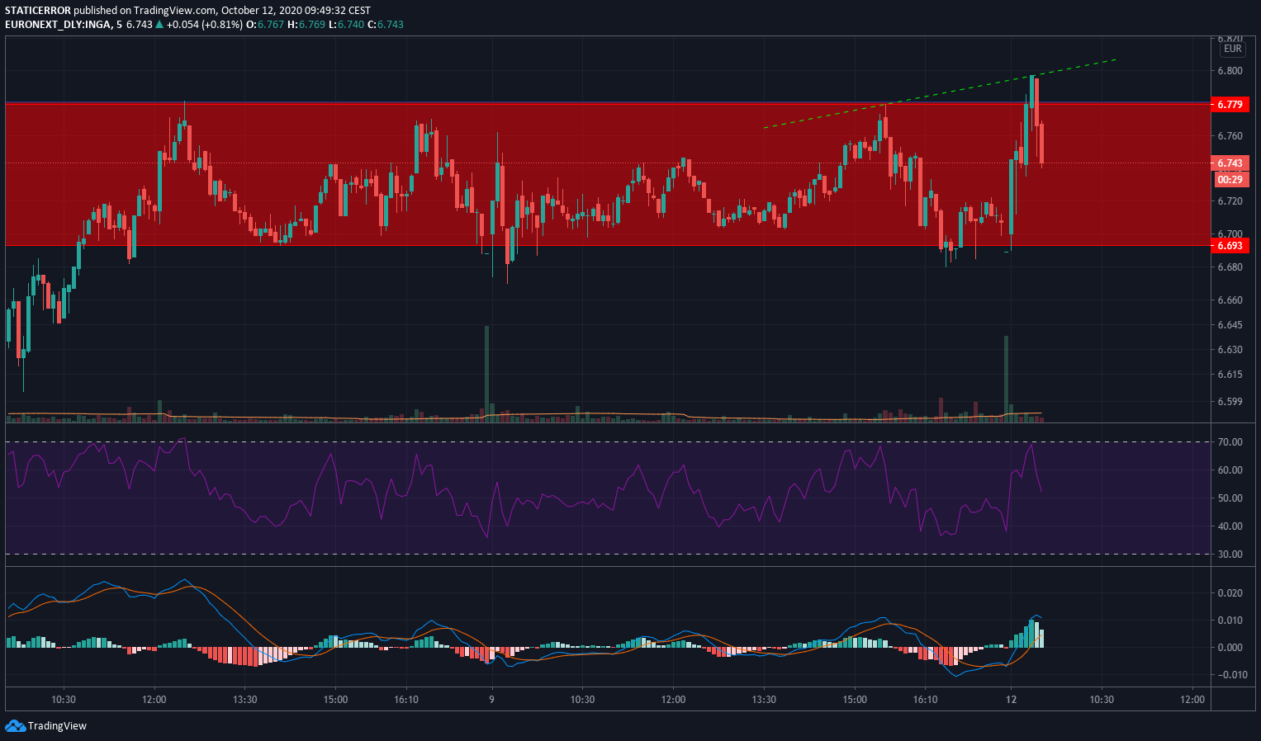Click the TradingView logo icon
The height and width of the screenshot is (741, 1261).
click(x=15, y=726)
